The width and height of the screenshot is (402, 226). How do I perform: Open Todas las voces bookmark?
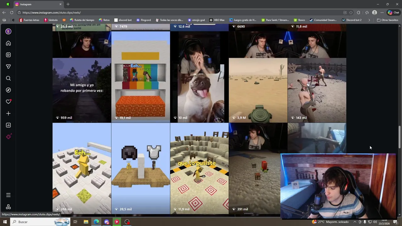[169, 20]
